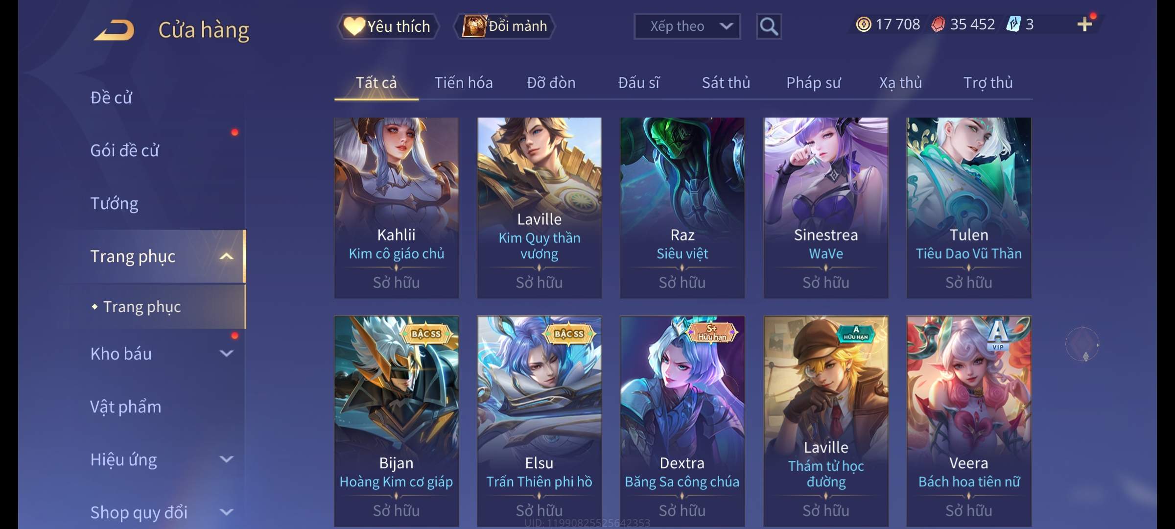Expand the Hiệu ứng sidebar section

click(x=226, y=459)
